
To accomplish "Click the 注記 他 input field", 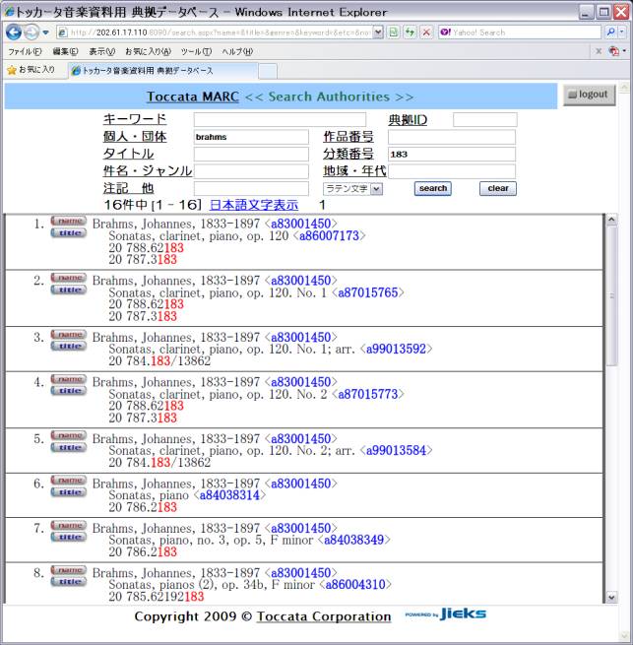I will tap(251, 189).
